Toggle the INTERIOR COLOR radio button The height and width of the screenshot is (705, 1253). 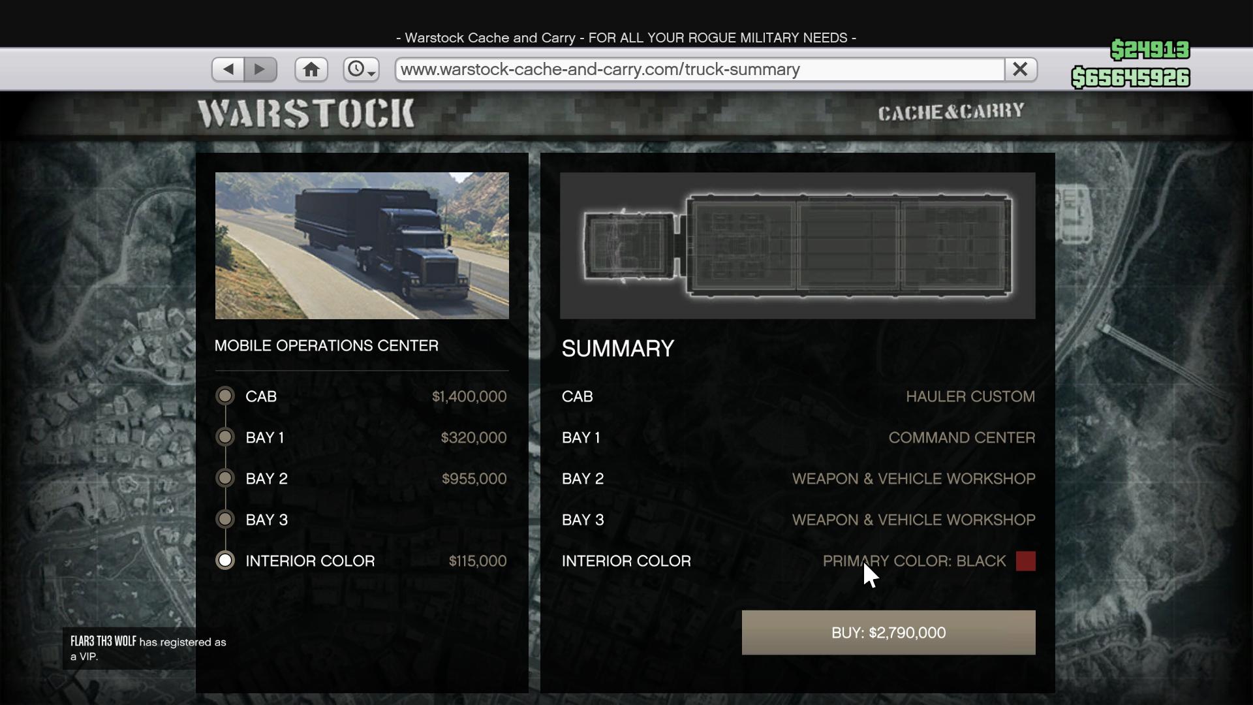click(x=224, y=560)
